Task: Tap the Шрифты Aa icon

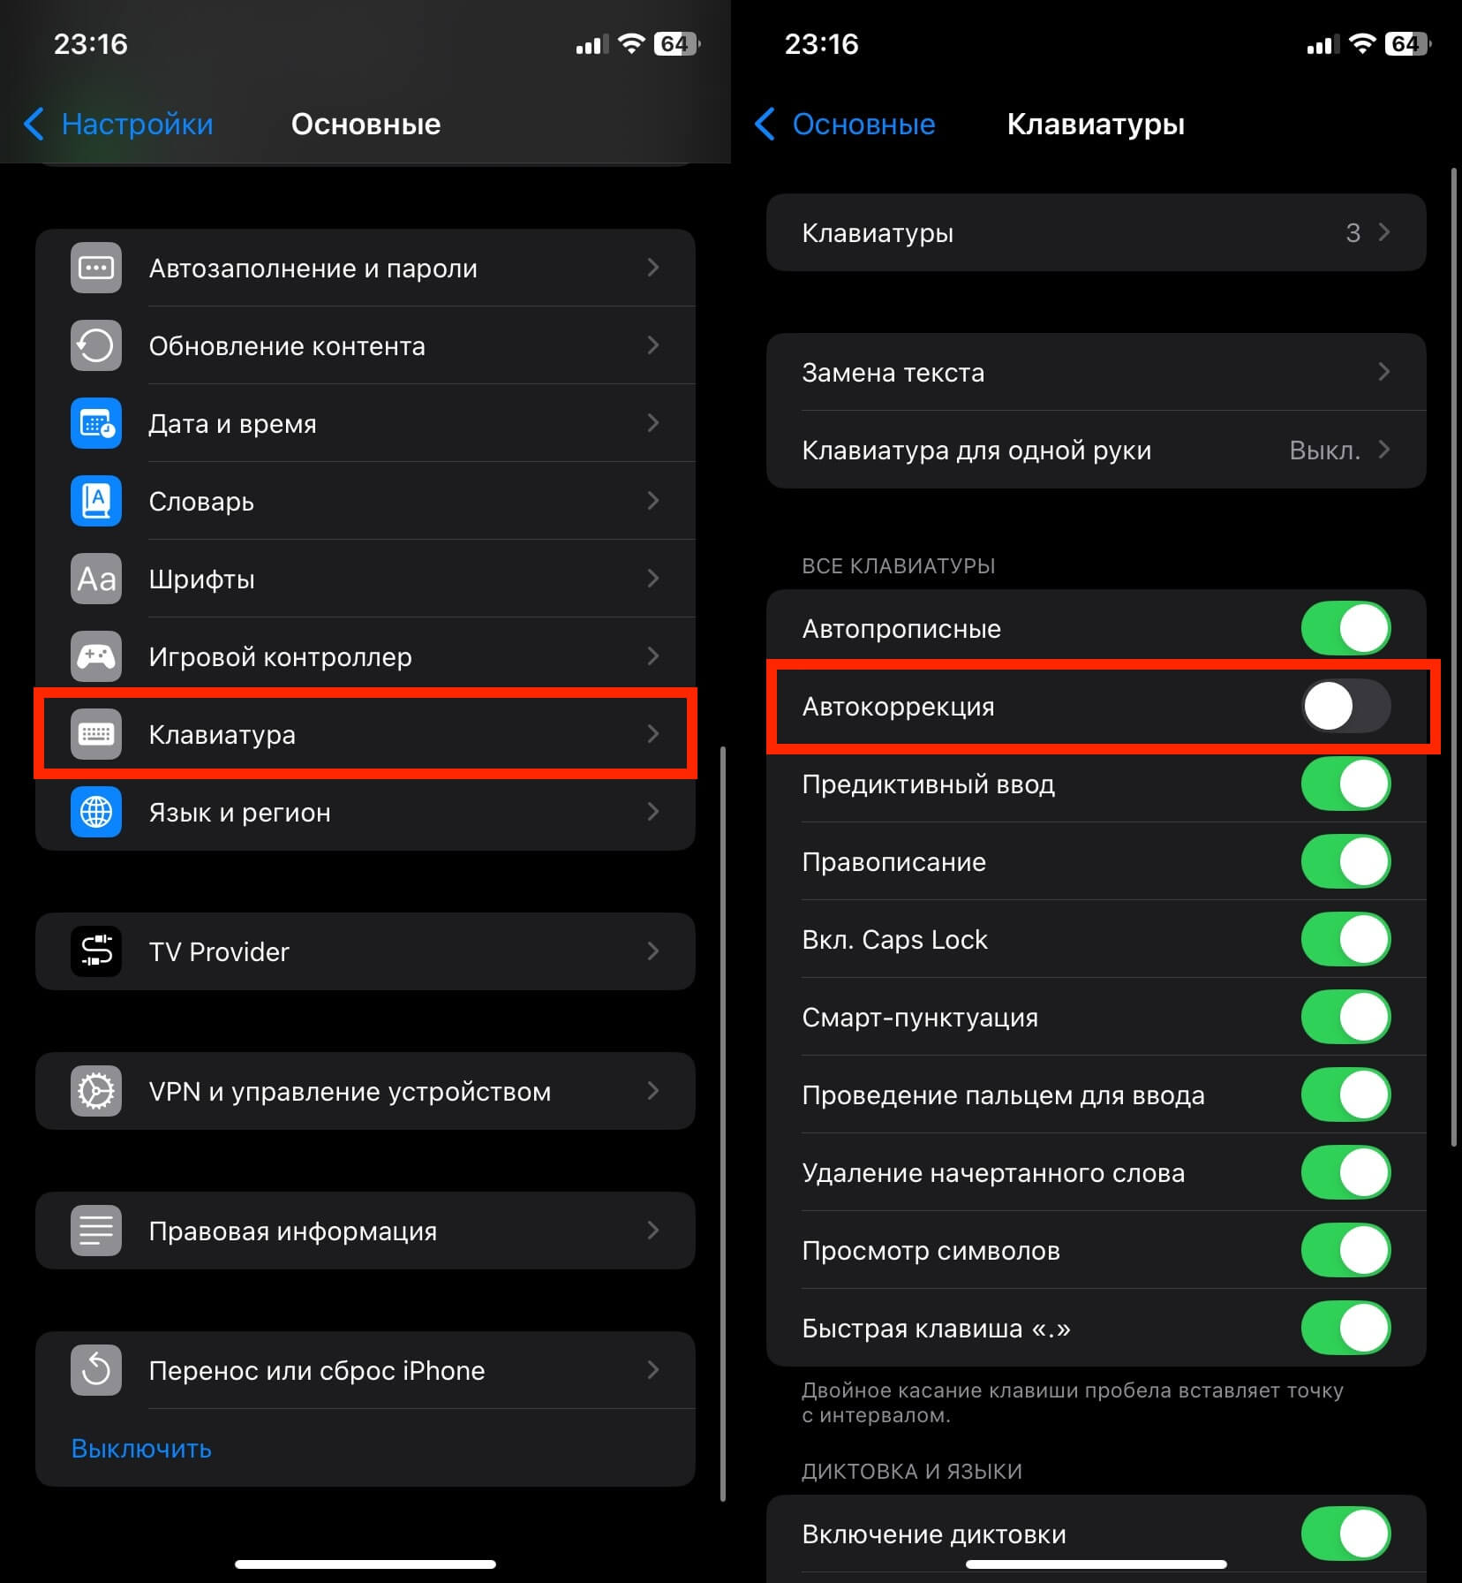Action: 96,579
